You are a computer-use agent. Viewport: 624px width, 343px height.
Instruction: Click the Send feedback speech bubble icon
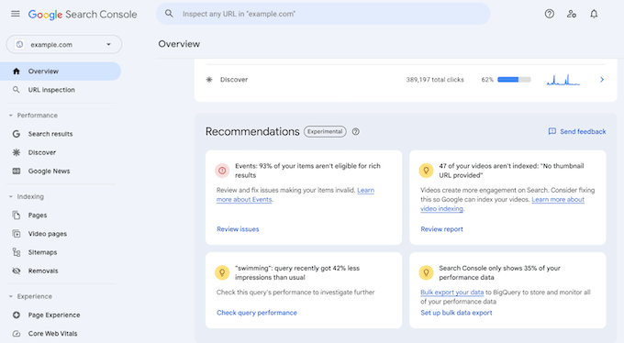(552, 131)
